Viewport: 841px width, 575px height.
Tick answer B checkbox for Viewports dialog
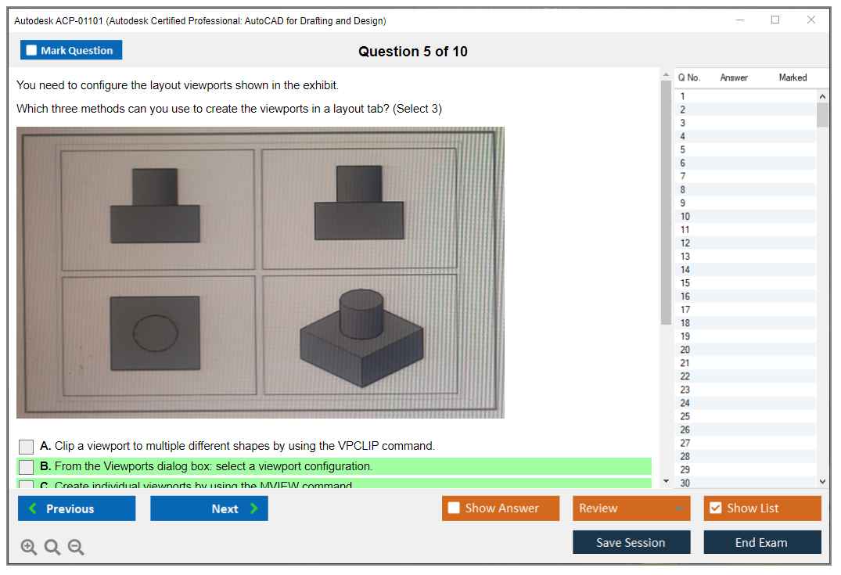(27, 467)
